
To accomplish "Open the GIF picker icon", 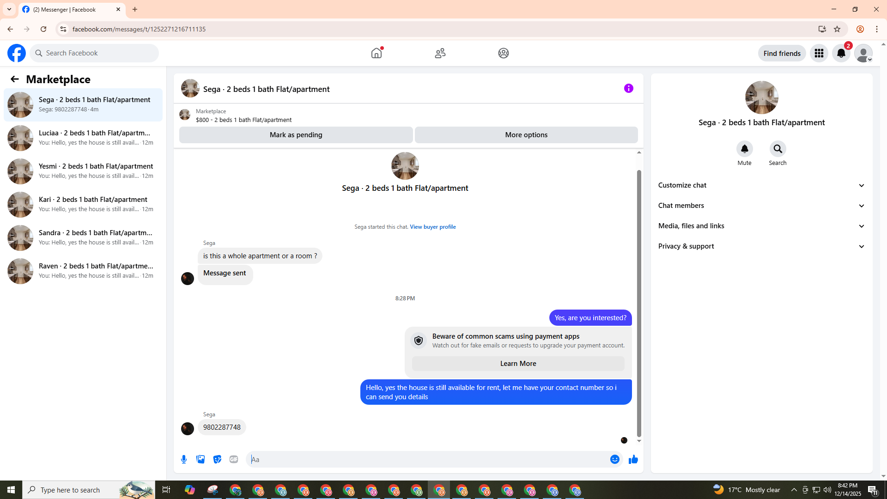I will point(234,459).
